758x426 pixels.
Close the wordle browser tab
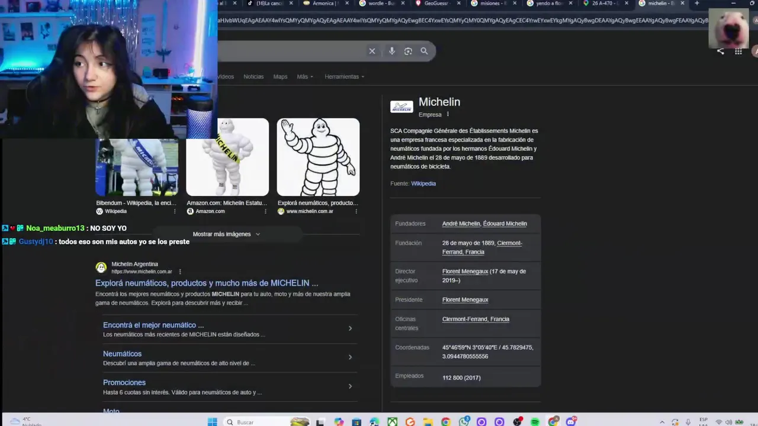point(403,3)
